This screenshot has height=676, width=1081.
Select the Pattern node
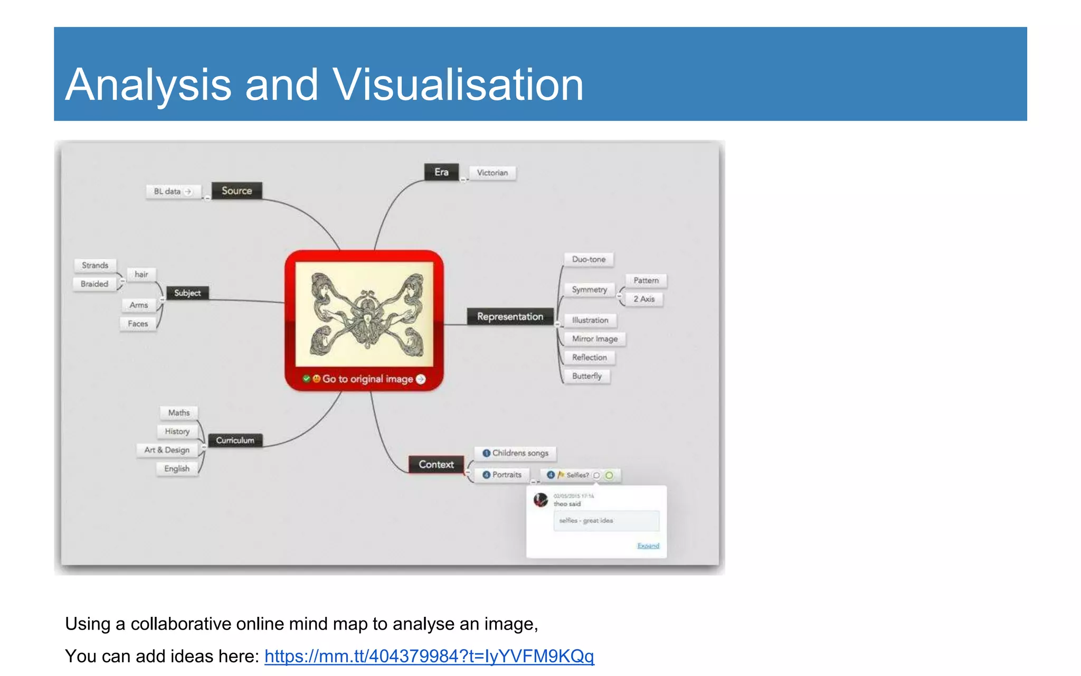[646, 280]
